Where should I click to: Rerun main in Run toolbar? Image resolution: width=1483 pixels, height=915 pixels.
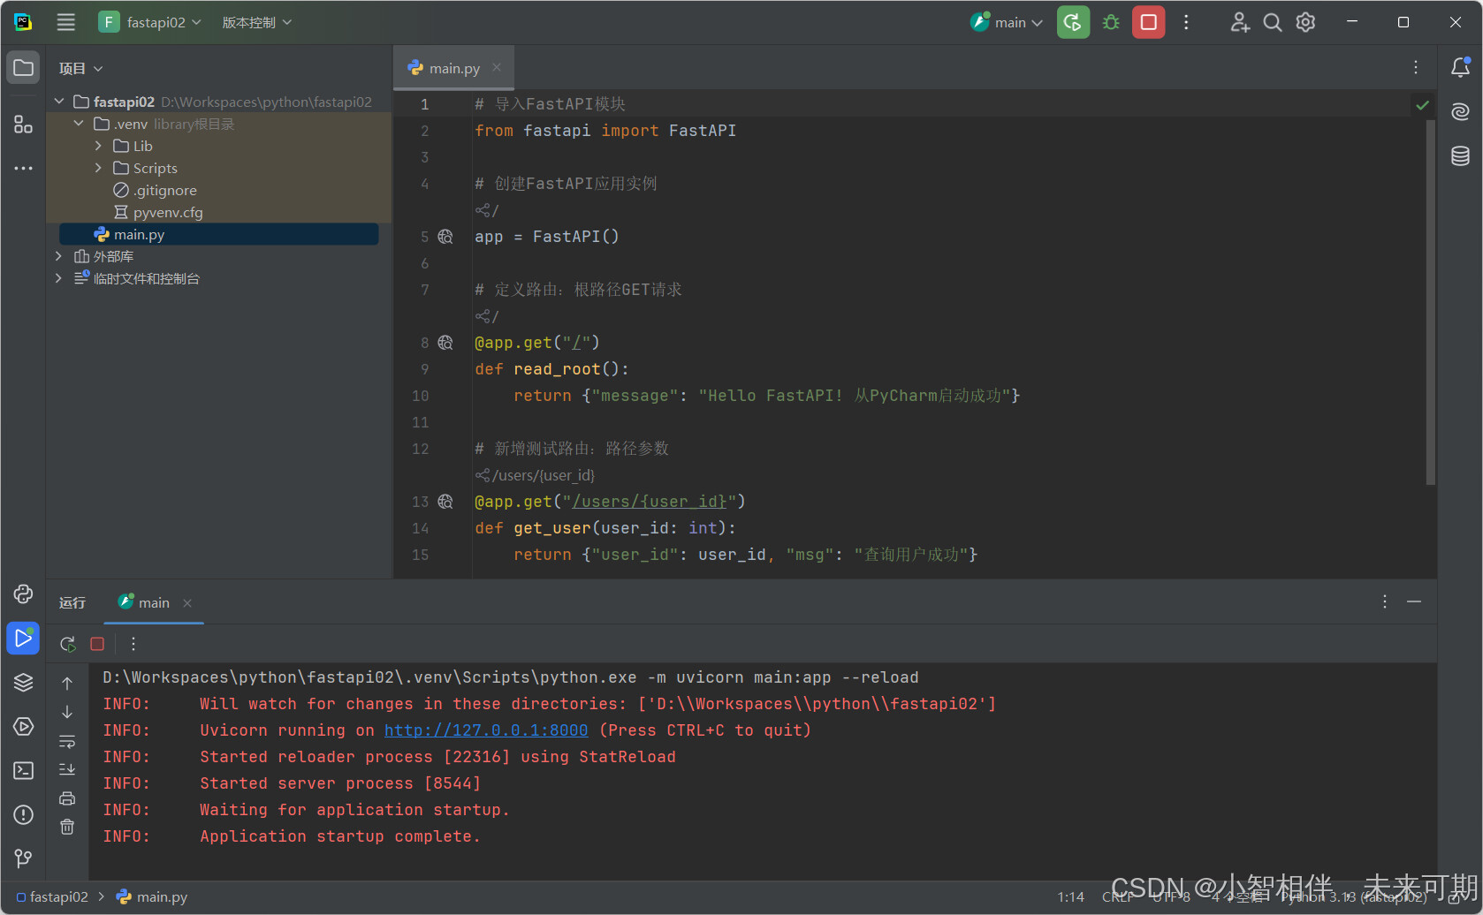[67, 644]
